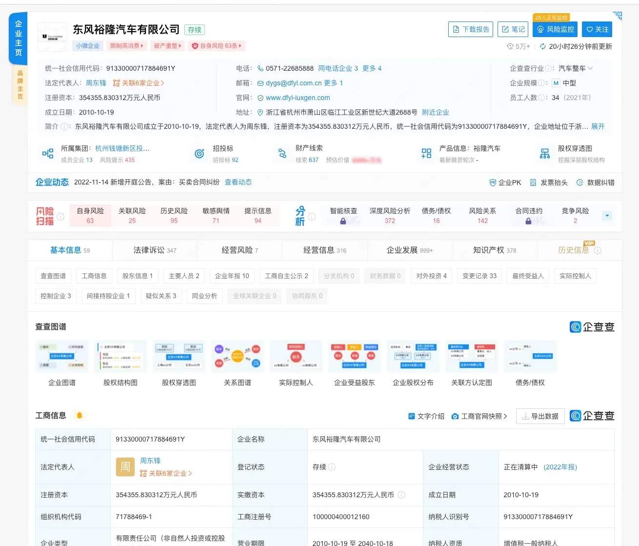Open 发票抬头 invoice header
Image resolution: width=639 pixels, height=546 pixels.
click(x=549, y=182)
